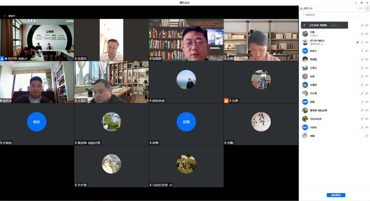Toggle muted microphone for 王育红 in list
This screenshot has width=370, height=201.
point(362,68)
